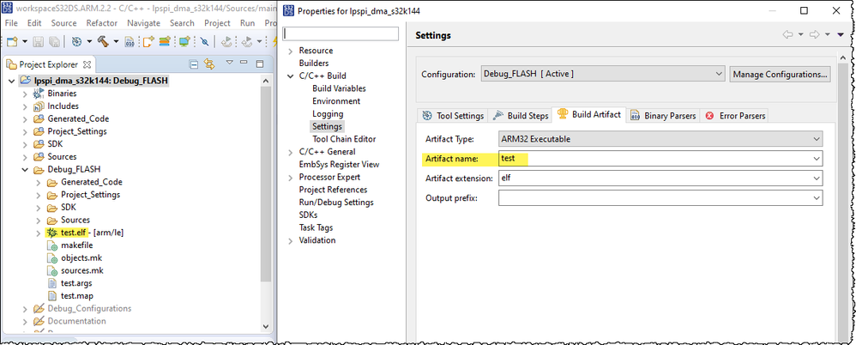This screenshot has height=345, width=856.
Task: Close the Project Explorer view tab
Action: tap(87, 64)
